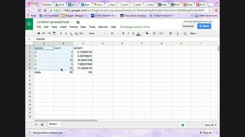Star the Untitled spreadsheet

73,22
